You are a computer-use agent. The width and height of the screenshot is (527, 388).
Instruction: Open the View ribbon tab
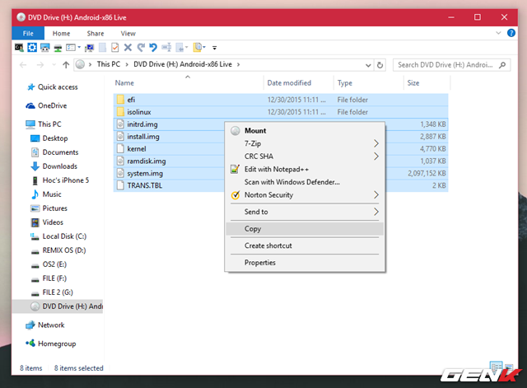128,34
